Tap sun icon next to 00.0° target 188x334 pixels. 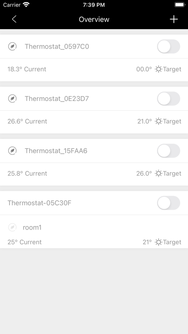coord(158,69)
